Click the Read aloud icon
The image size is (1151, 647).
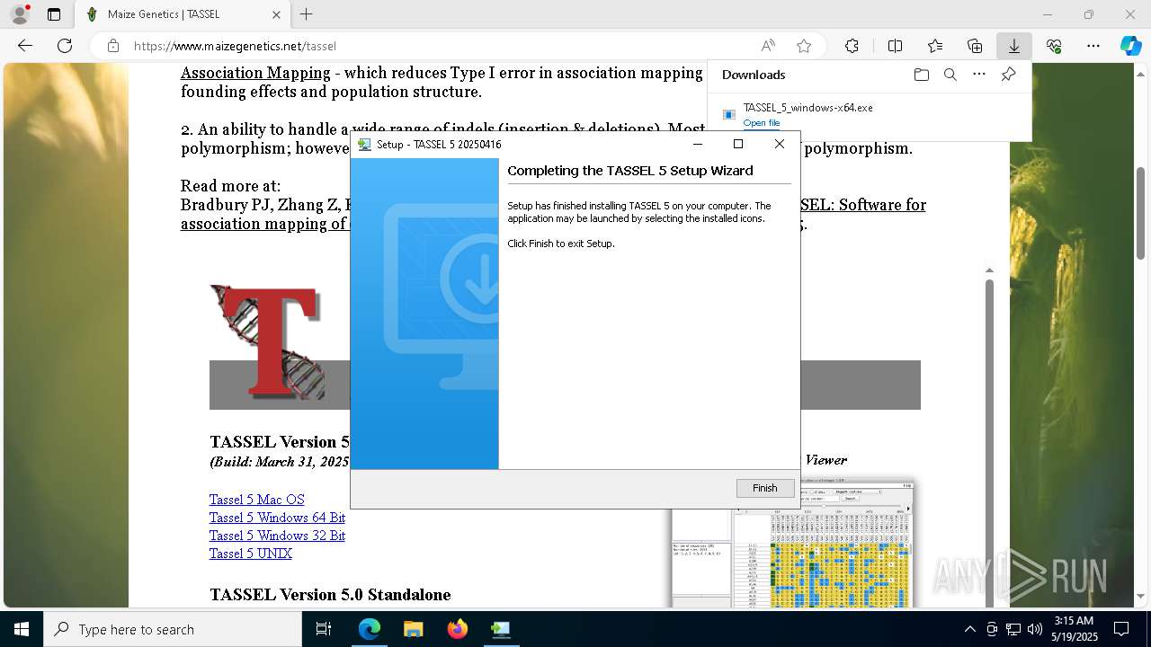[768, 46]
